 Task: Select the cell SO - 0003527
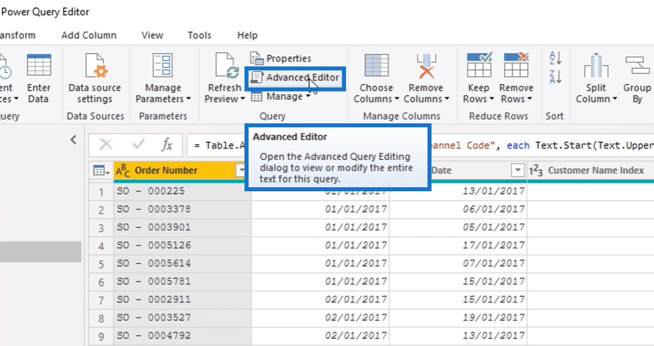pyautogui.click(x=182, y=318)
